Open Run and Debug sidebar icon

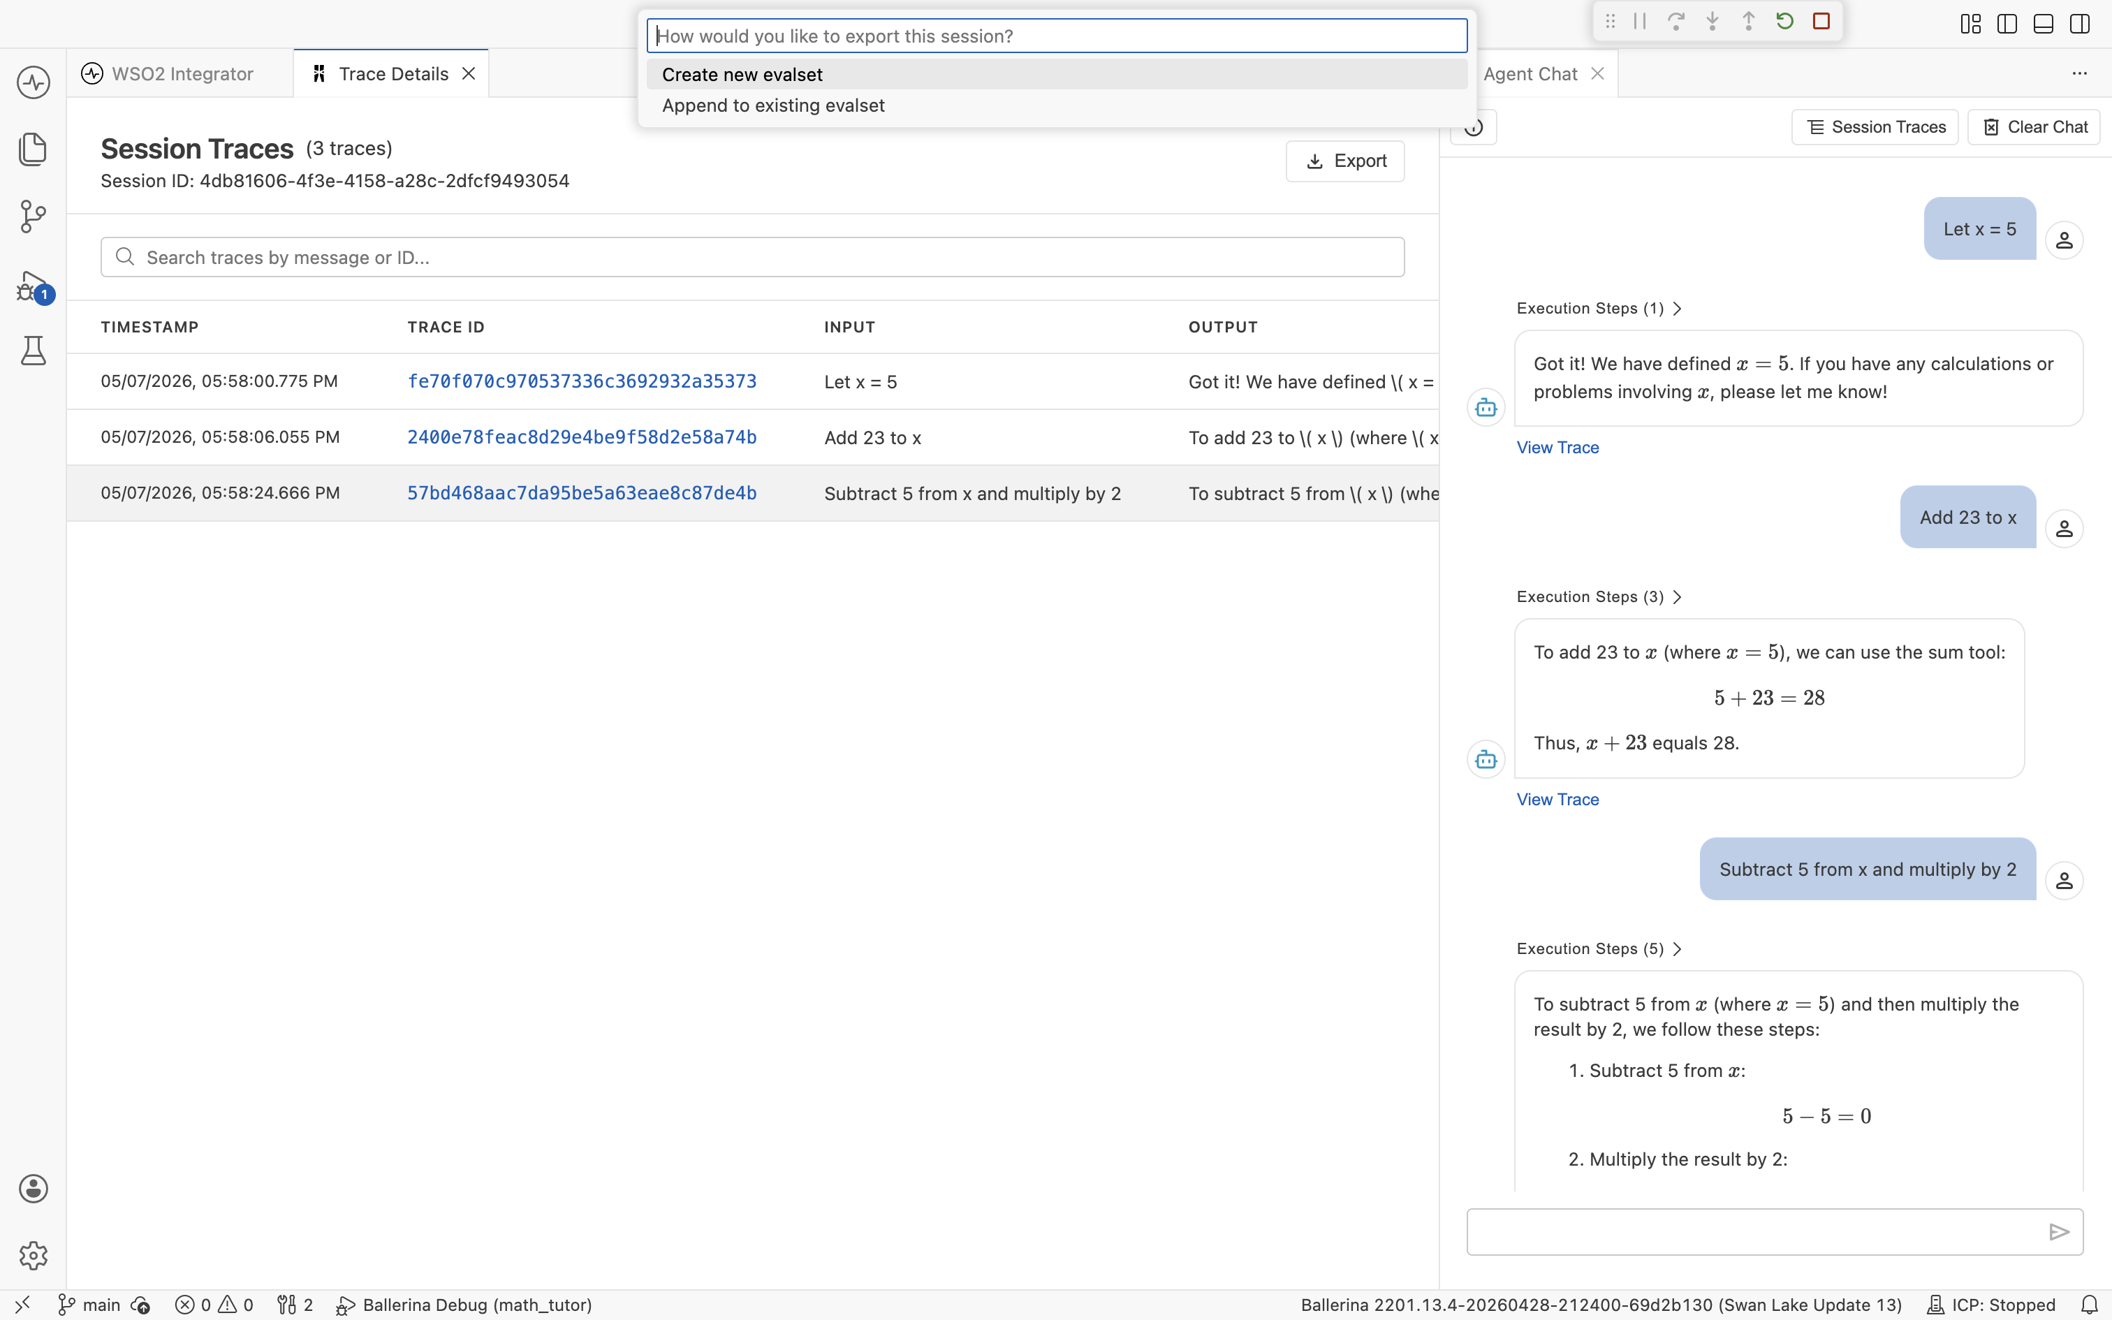click(x=33, y=285)
